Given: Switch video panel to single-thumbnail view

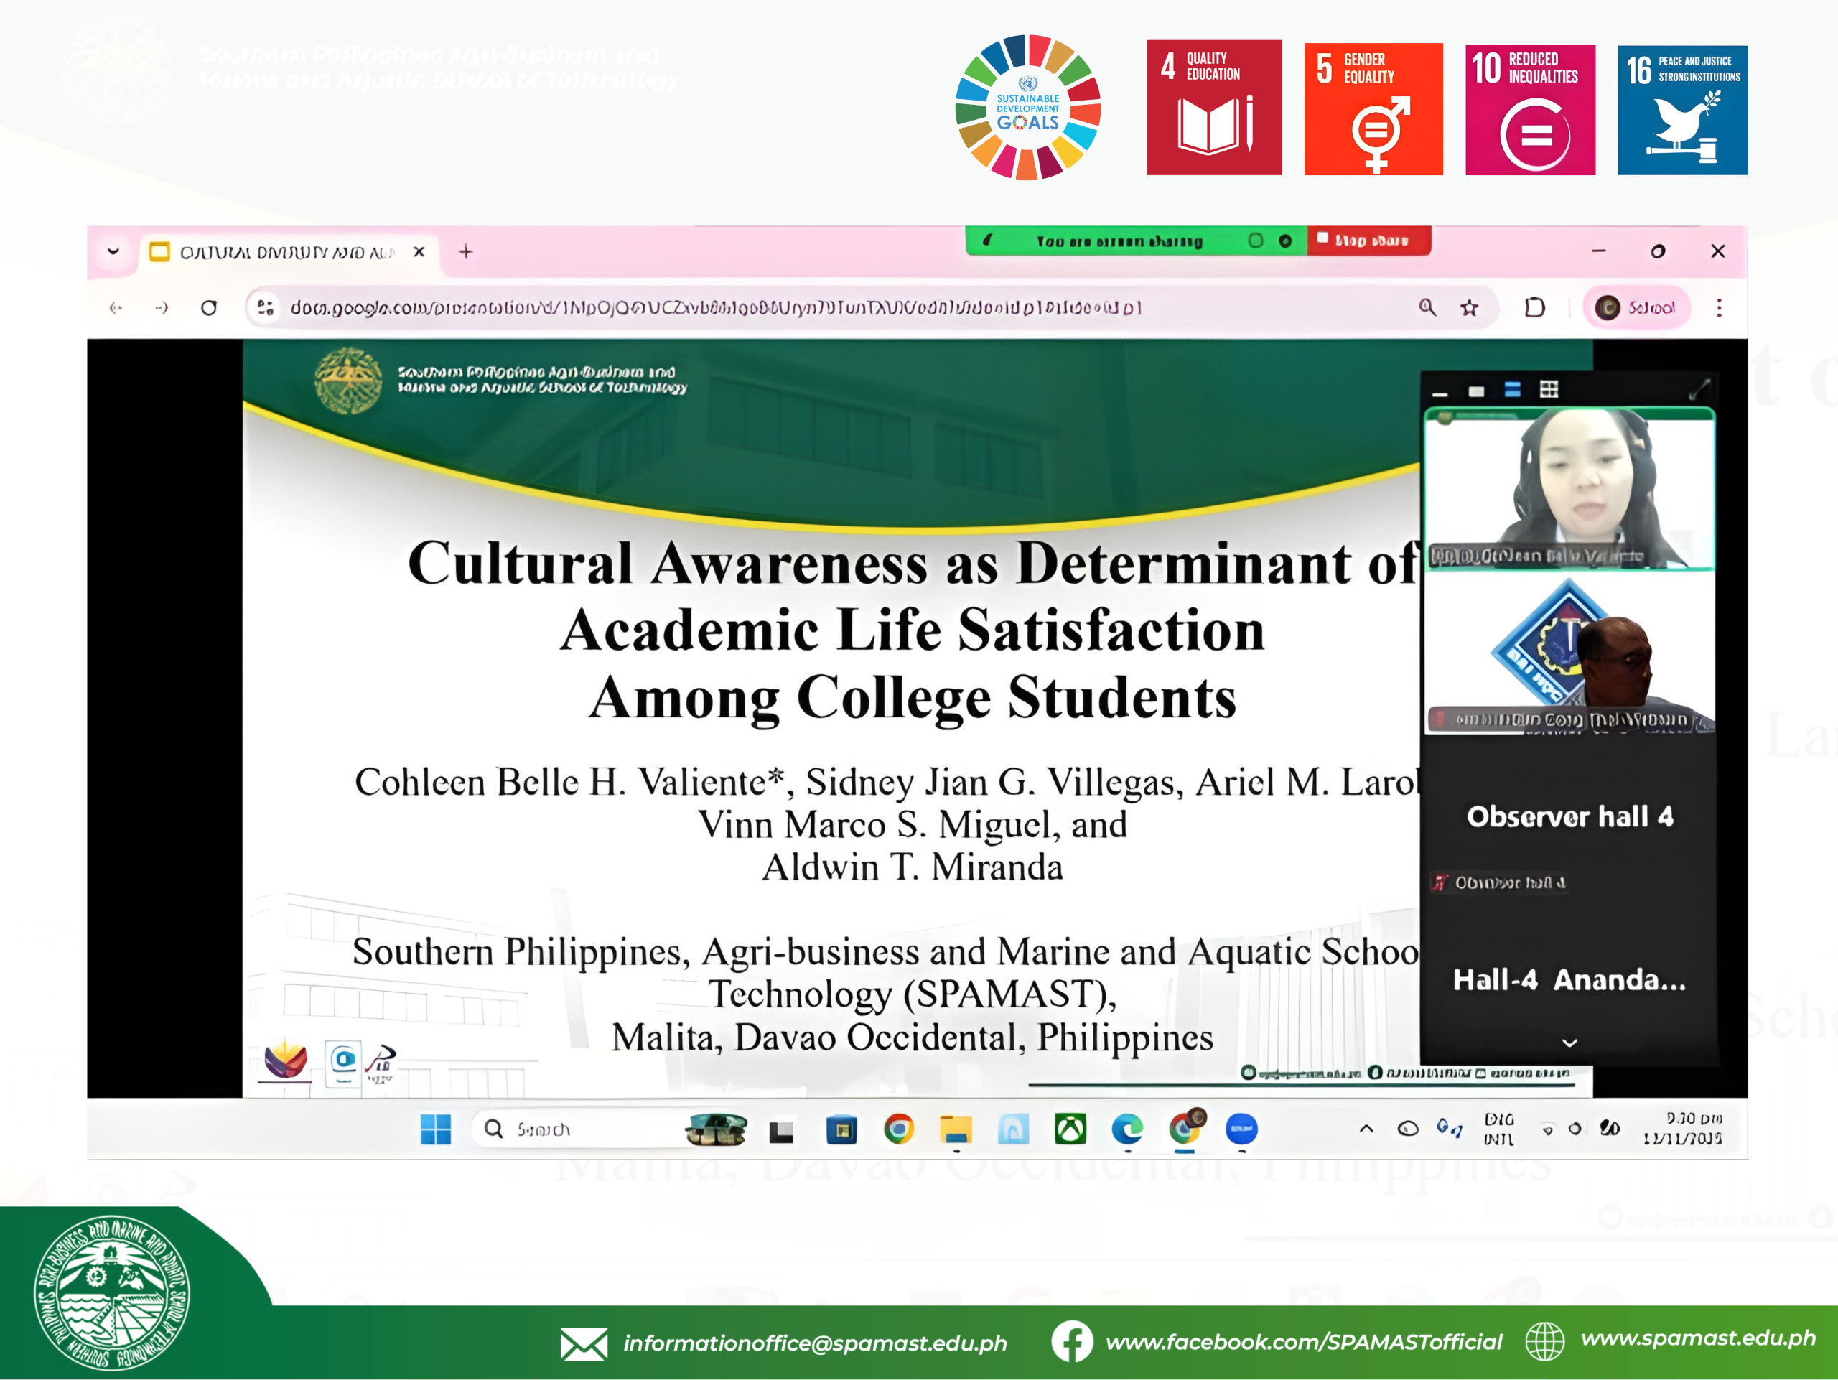Looking at the screenshot, I should (x=1475, y=391).
